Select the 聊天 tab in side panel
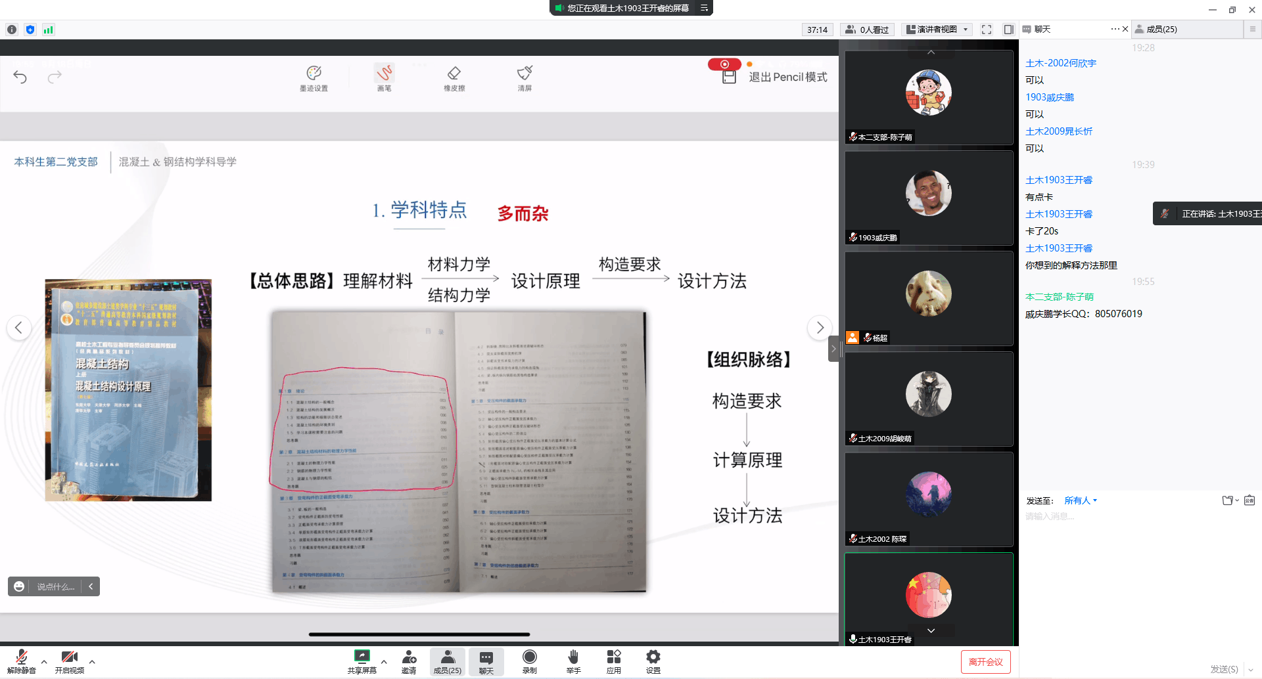This screenshot has width=1262, height=679. [1042, 30]
